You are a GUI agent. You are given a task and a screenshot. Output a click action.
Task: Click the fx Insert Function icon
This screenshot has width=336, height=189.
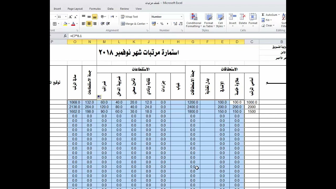click(65, 36)
